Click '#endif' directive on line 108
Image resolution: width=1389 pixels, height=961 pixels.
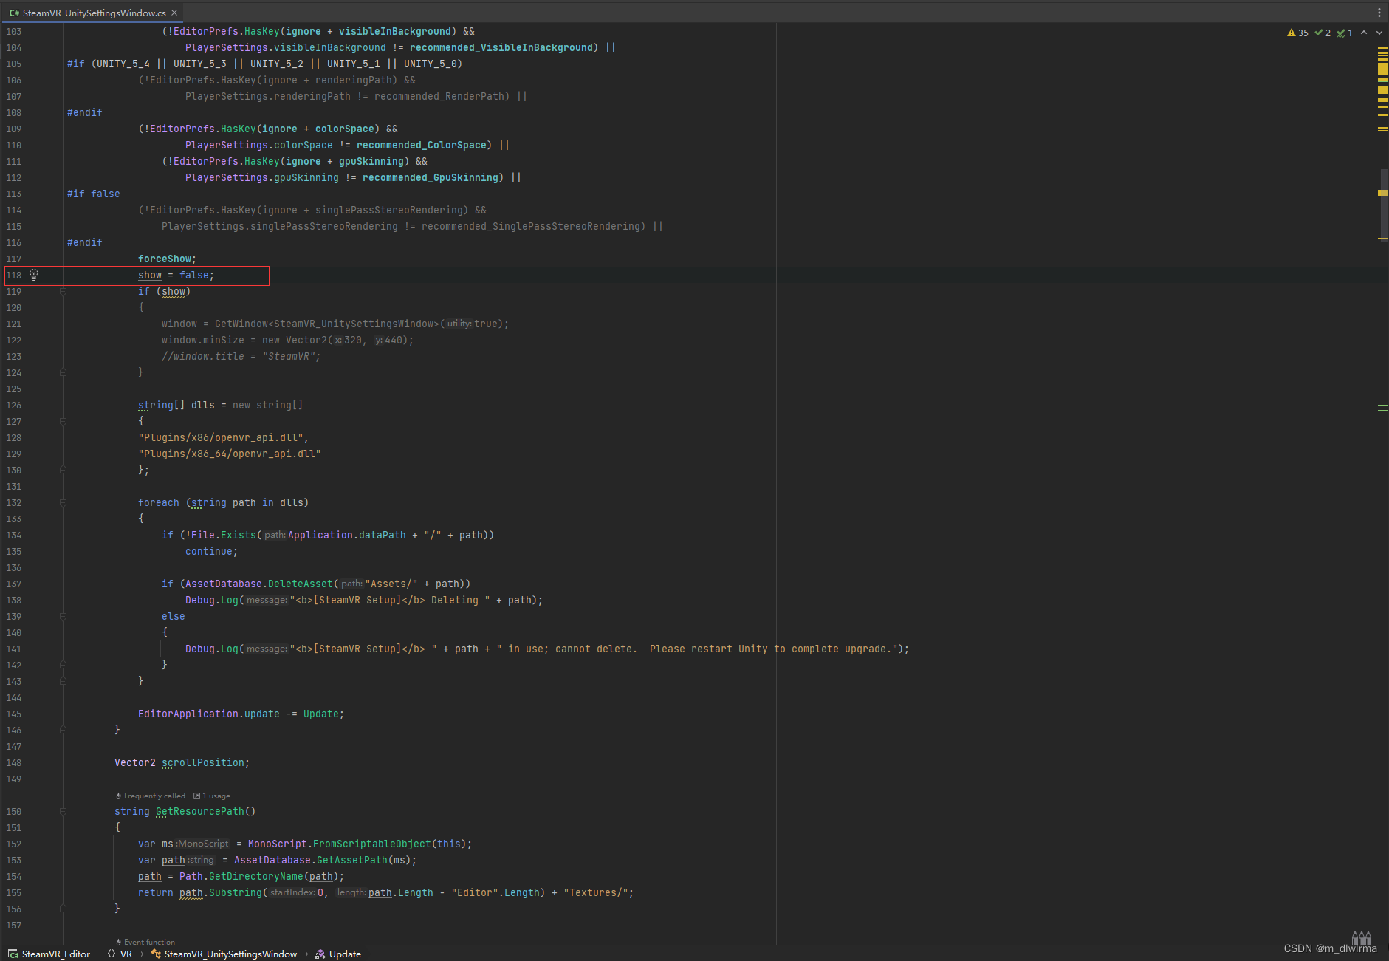(85, 112)
